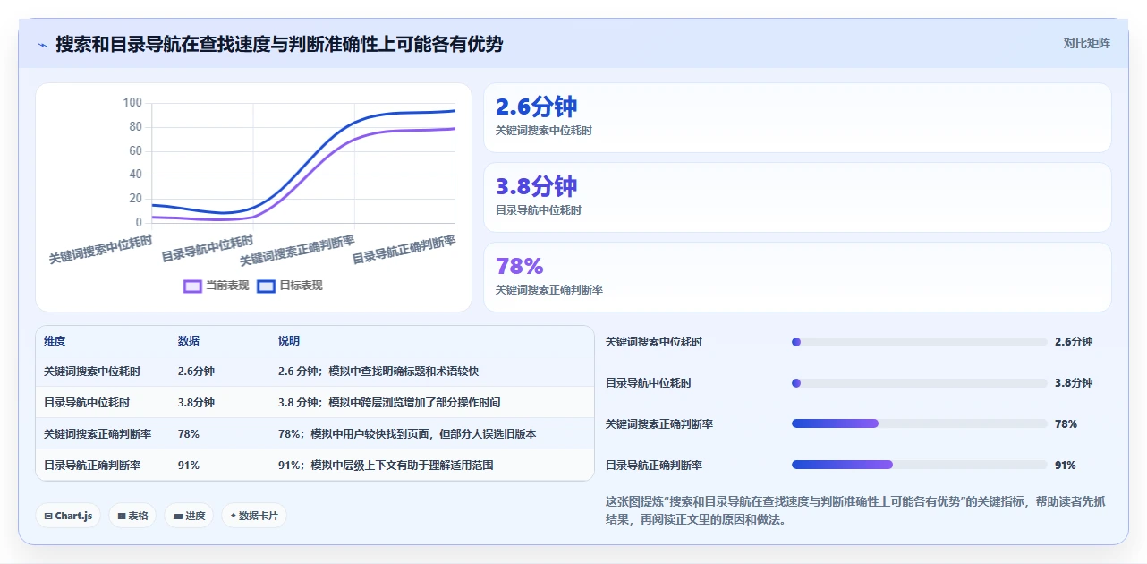Screen dimensions: 1147x564
Task: Select the 数据卡片 tag chip
Action: click(x=254, y=516)
